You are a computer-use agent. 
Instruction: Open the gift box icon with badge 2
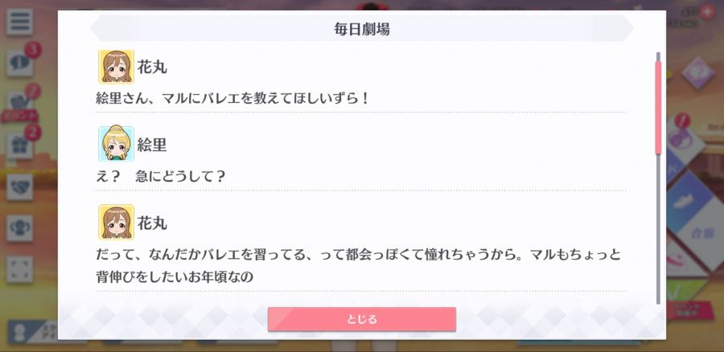click(20, 147)
